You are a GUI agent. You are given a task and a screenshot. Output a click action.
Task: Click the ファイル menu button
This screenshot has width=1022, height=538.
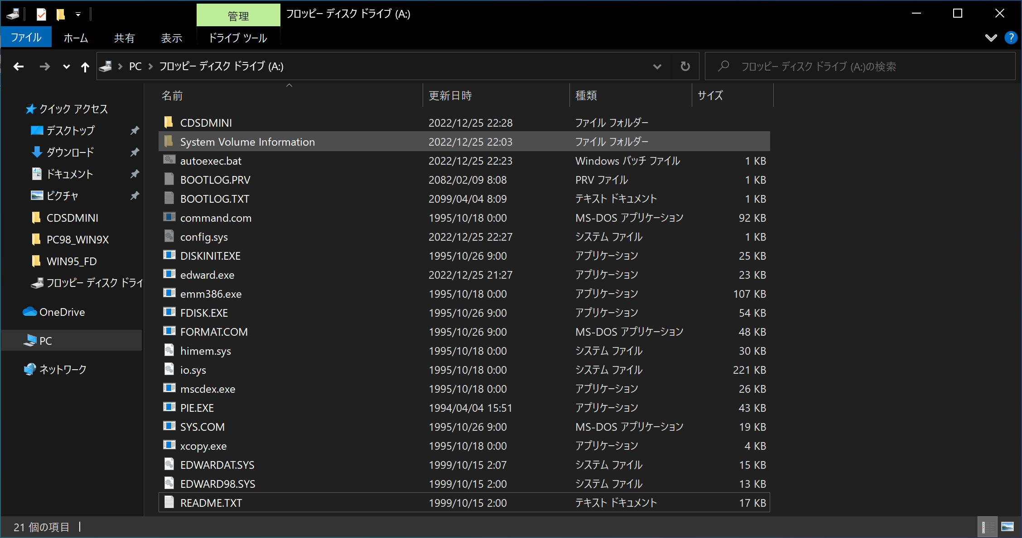click(x=26, y=38)
